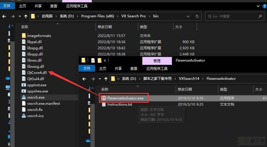Switch to 共享 tab in bin window
This screenshot has height=147, width=267.
point(38,6)
